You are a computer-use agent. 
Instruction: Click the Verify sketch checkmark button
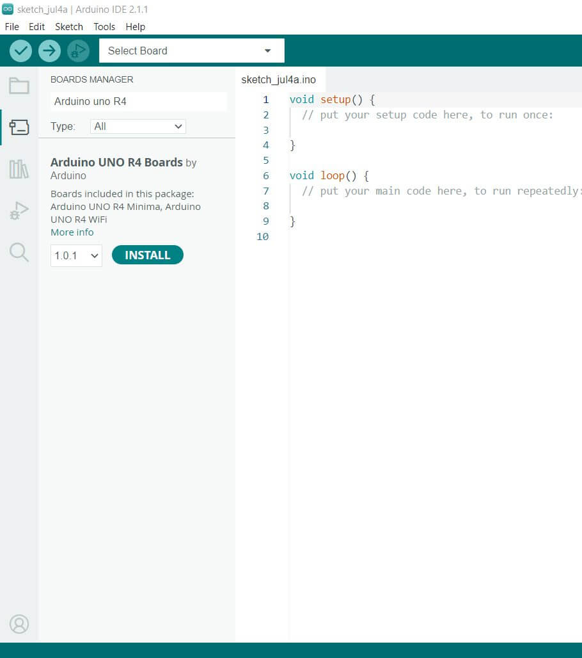[21, 51]
